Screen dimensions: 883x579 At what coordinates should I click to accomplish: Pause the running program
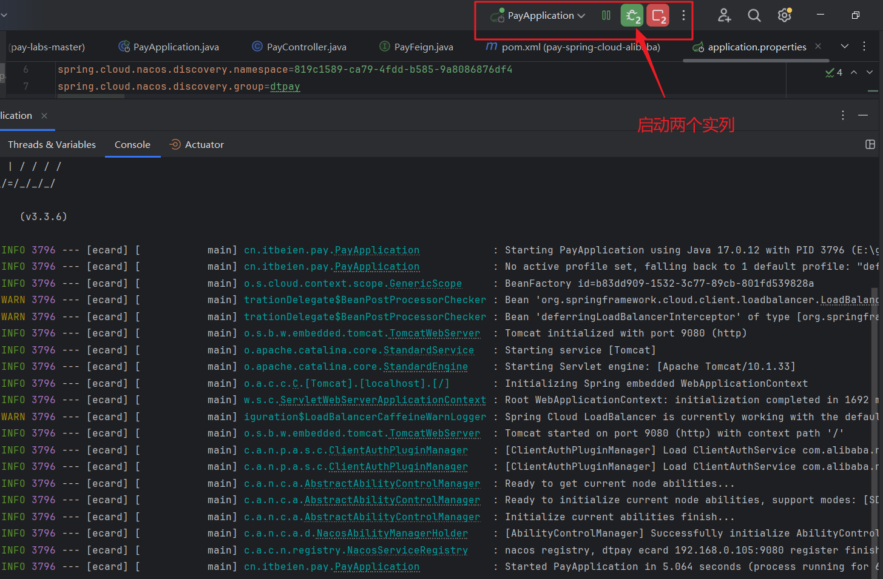tap(606, 16)
